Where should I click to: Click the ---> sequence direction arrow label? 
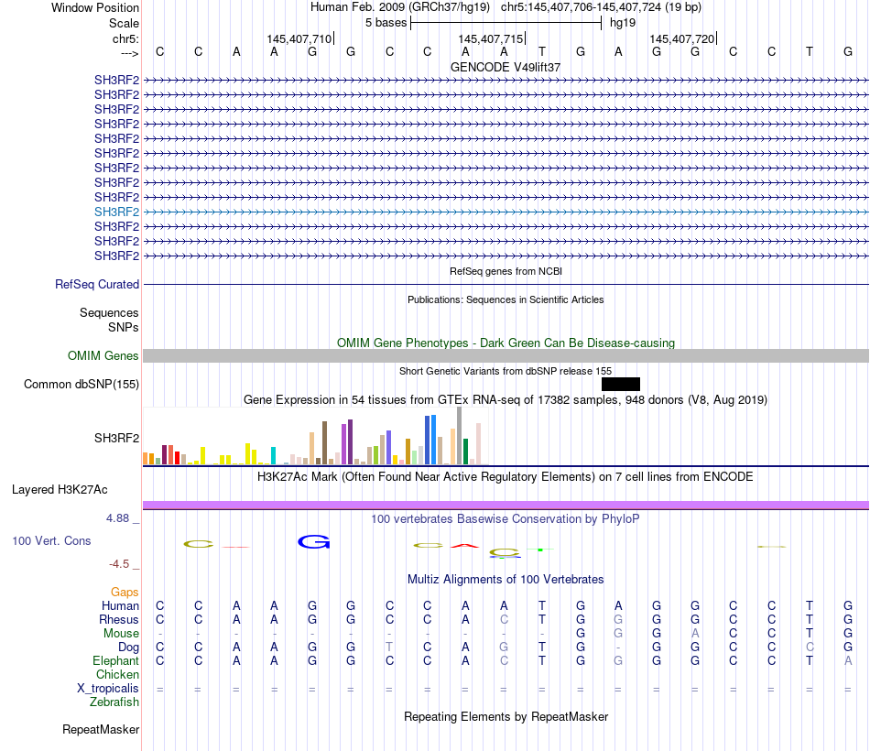pyautogui.click(x=129, y=53)
